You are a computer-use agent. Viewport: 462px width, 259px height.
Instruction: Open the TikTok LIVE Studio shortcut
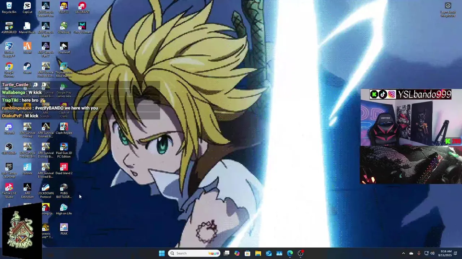coord(9,191)
